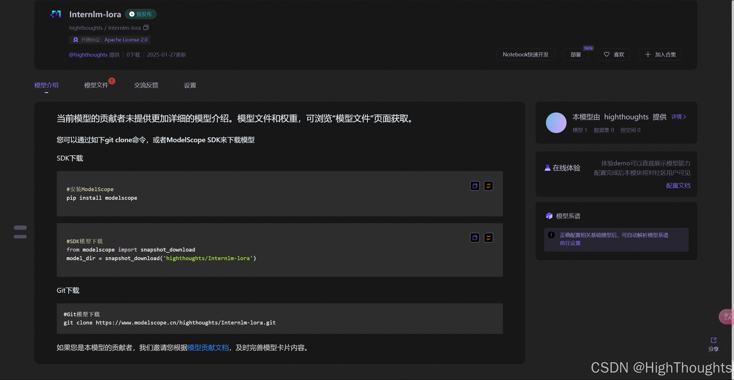Open the 交流反馈 tab
The height and width of the screenshot is (380, 734).
146,85
